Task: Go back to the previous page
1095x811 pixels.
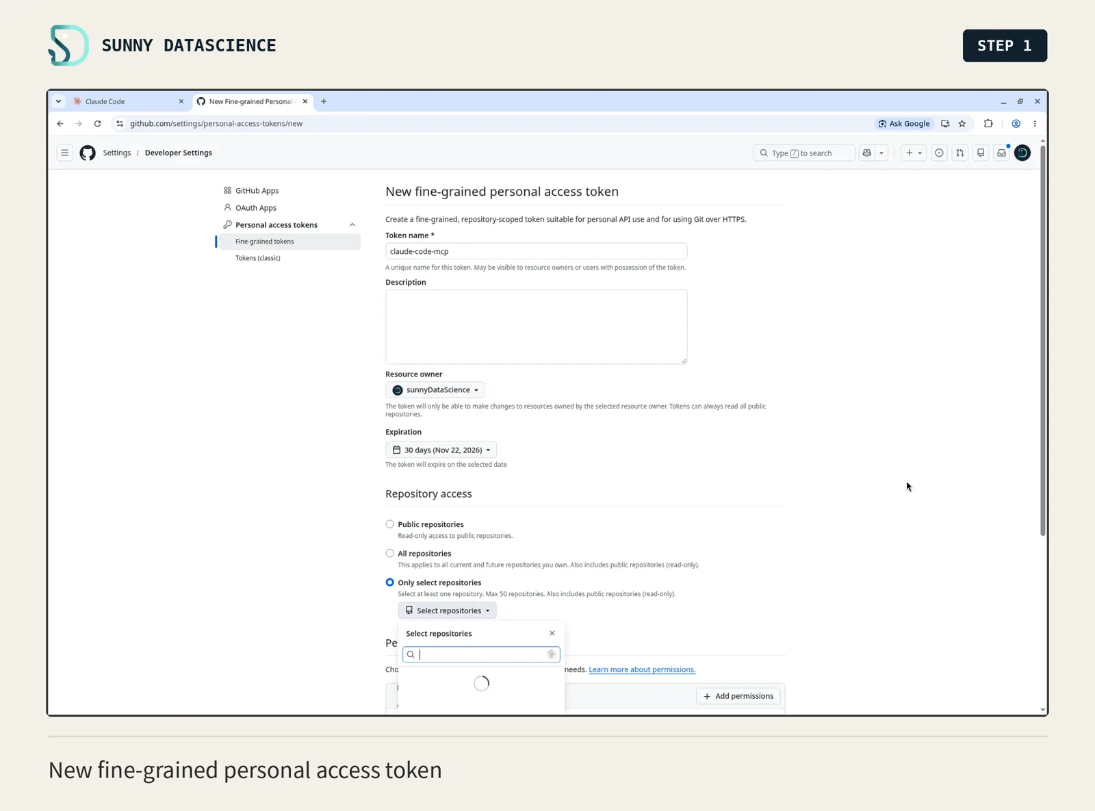Action: (x=60, y=124)
